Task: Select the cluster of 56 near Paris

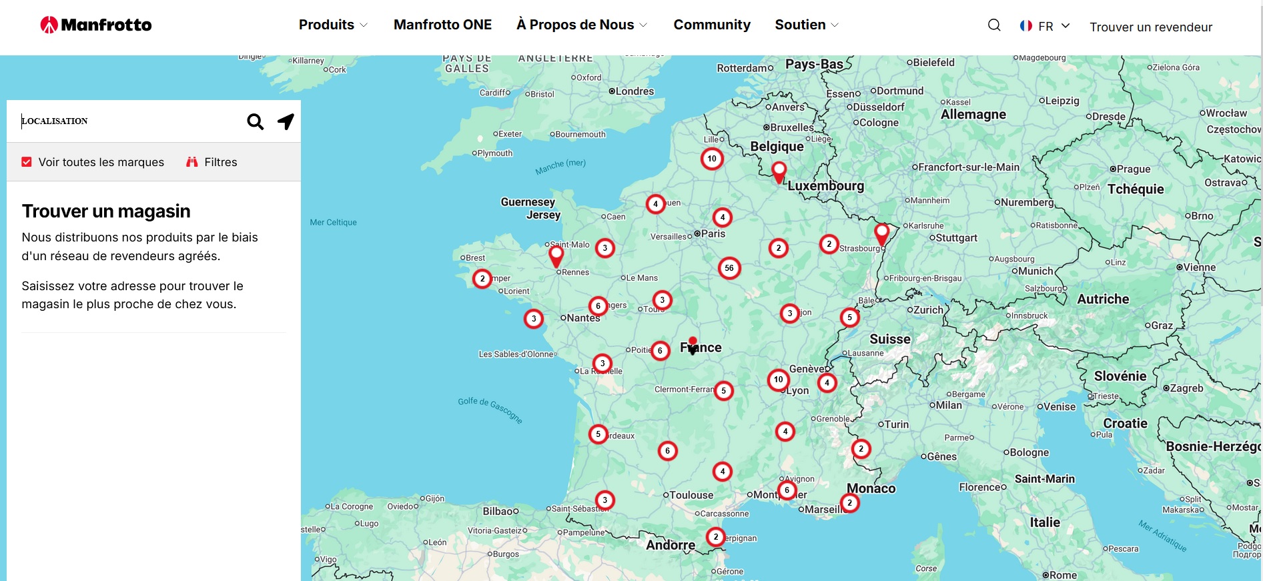Action: click(x=729, y=268)
